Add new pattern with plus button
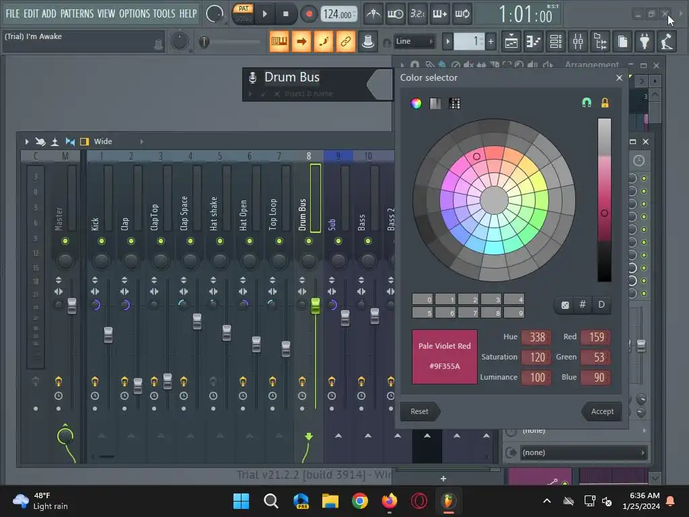The image size is (689, 517). coord(491,42)
